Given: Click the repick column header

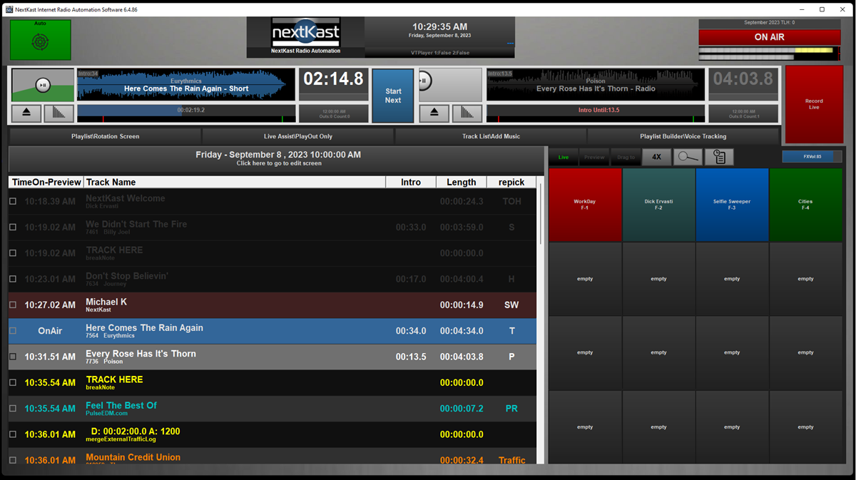Looking at the screenshot, I should [511, 183].
